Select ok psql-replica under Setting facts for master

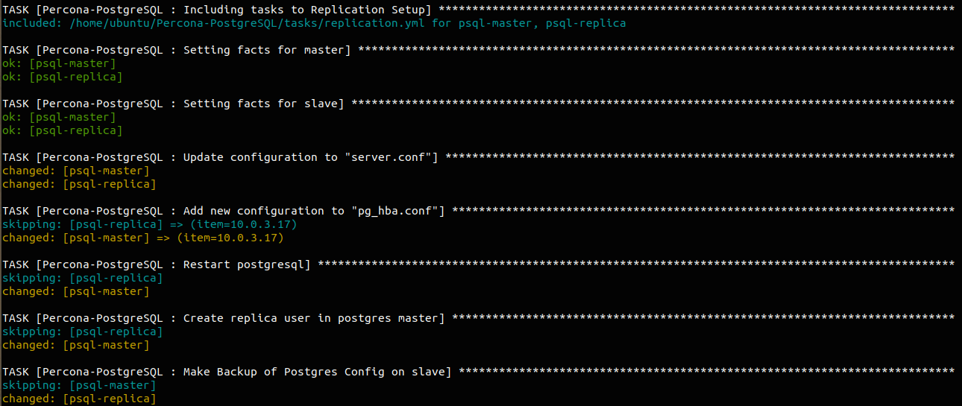tap(63, 77)
